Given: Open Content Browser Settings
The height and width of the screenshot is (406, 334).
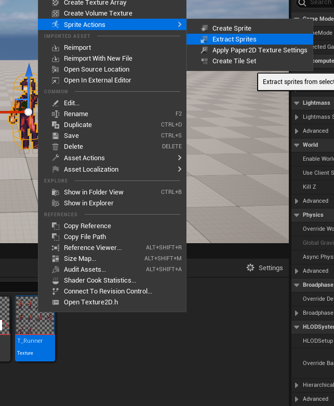Looking at the screenshot, I should [264, 268].
